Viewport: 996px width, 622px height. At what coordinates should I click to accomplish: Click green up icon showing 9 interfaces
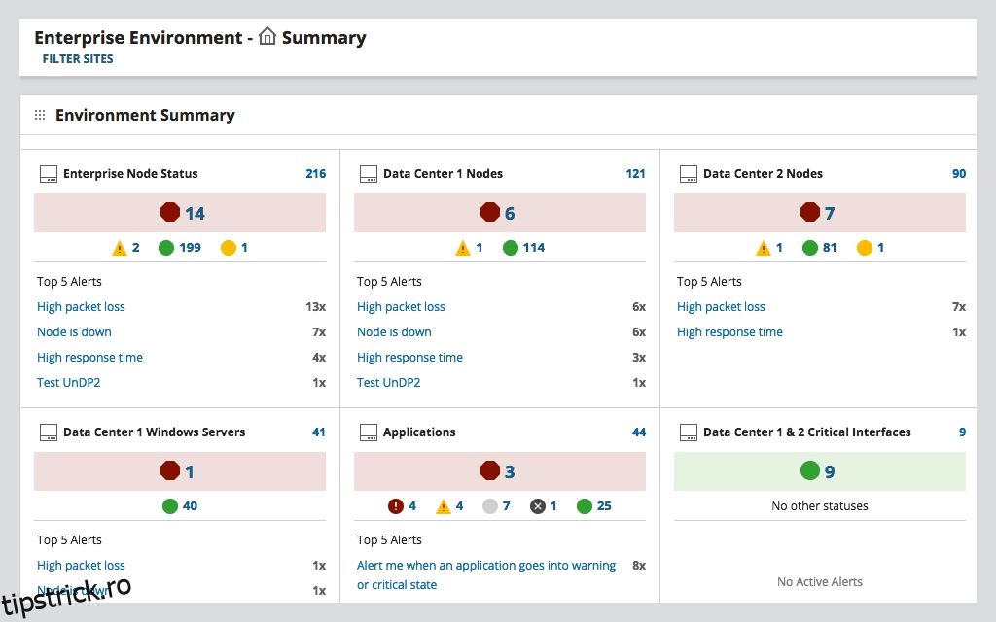(810, 470)
